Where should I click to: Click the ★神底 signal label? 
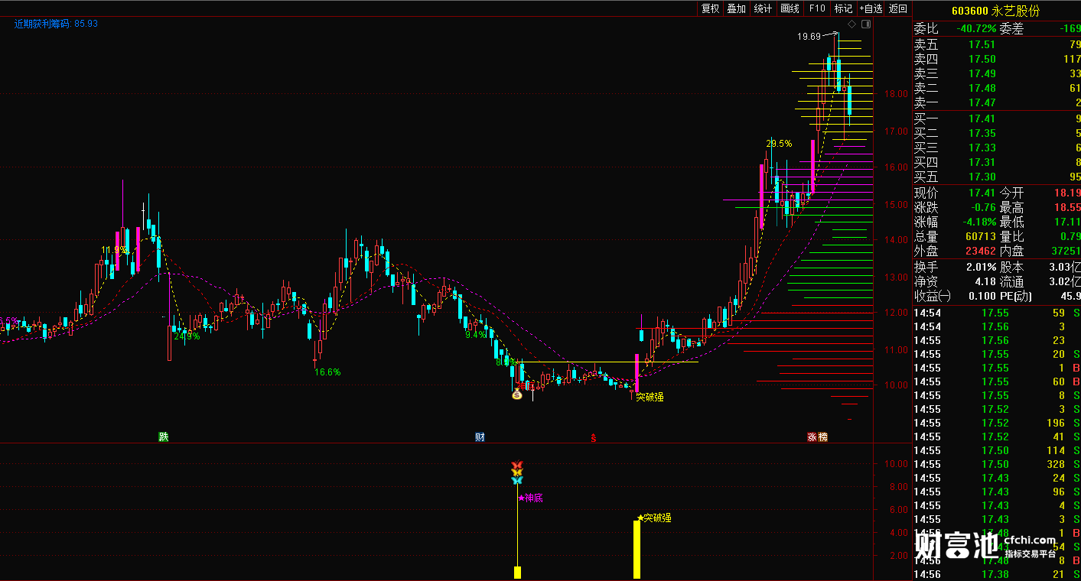tap(530, 498)
